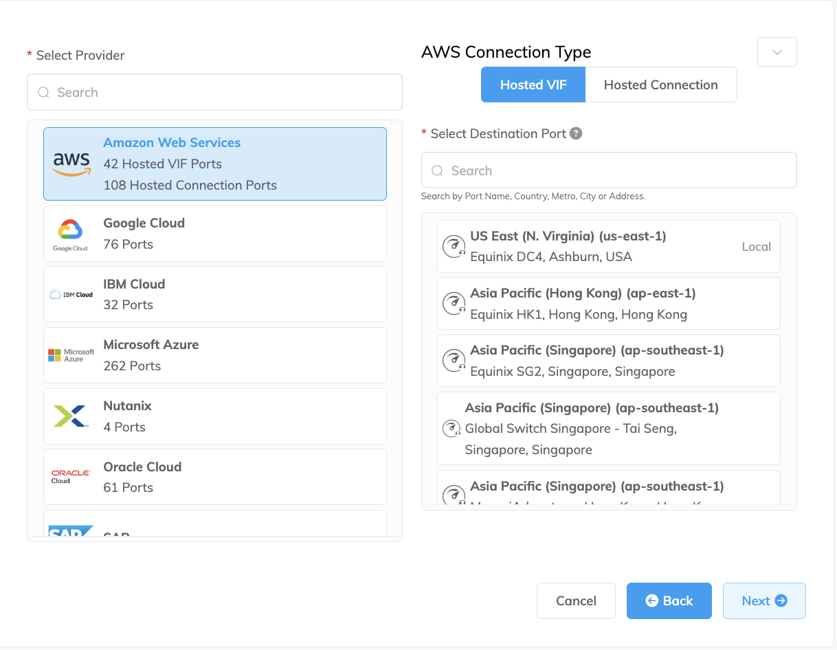
Task: Select the Equinix SG2 Singapore port
Action: 609,360
